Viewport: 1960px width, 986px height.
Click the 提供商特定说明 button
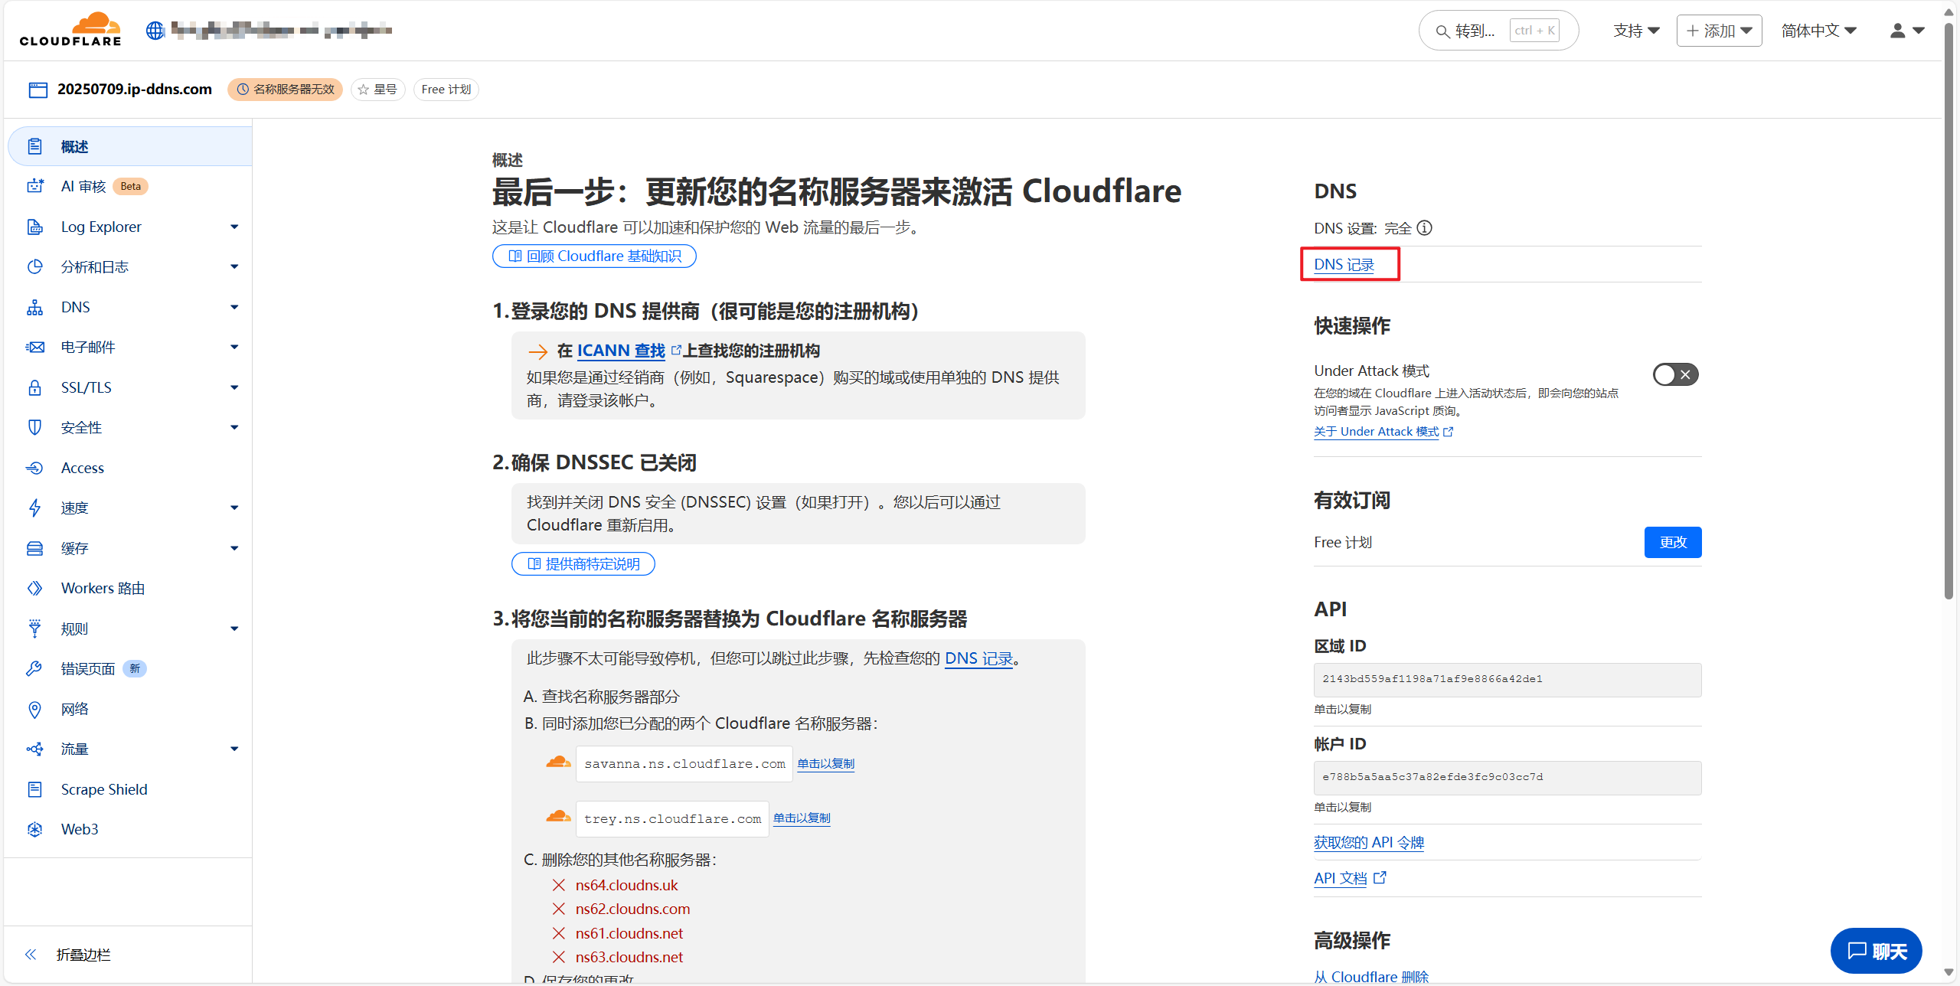583,564
